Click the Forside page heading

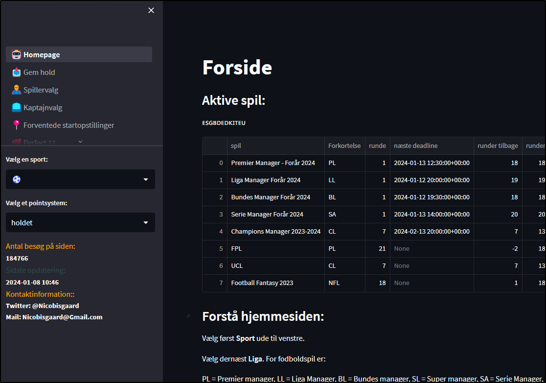(237, 67)
